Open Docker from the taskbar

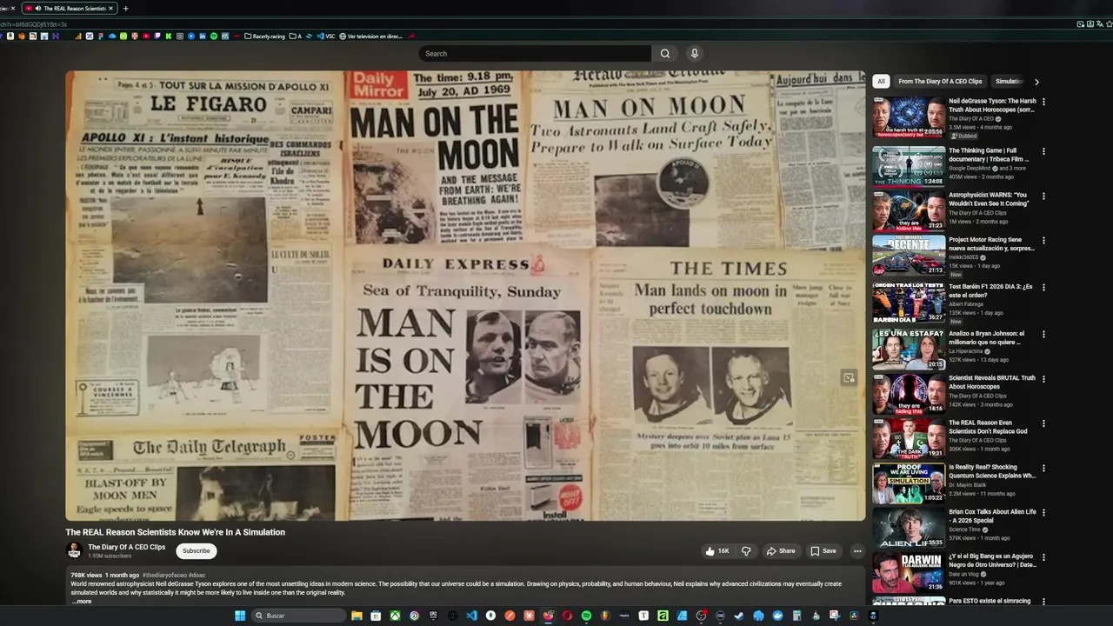(x=778, y=616)
